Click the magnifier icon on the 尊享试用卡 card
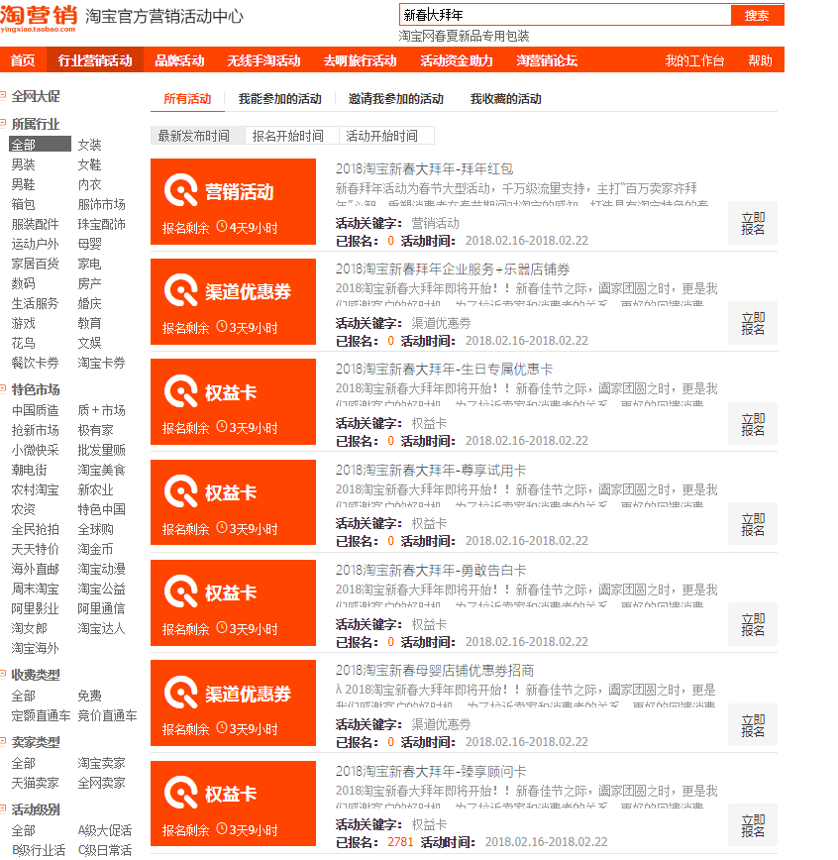The height and width of the screenshot is (860, 838). (x=181, y=491)
